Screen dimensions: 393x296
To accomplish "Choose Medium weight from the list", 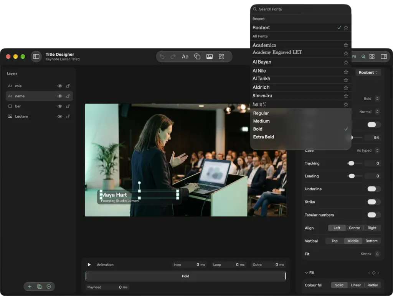I will [x=301, y=121].
